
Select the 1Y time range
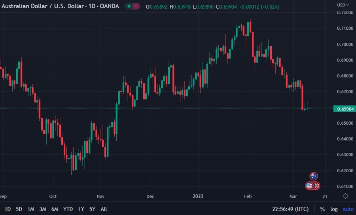(x=81, y=209)
